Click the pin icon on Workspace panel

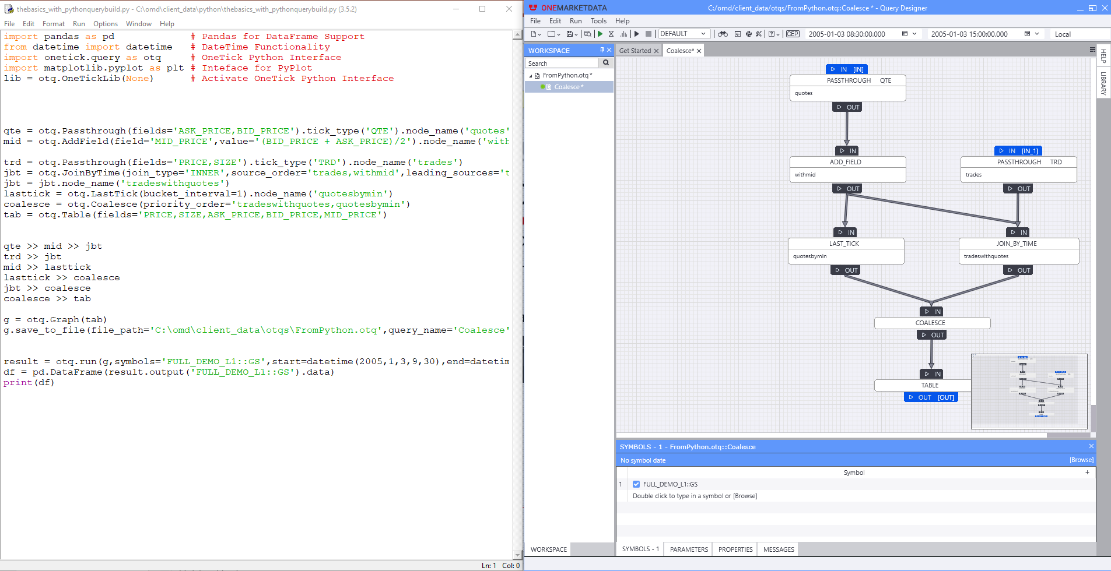click(602, 50)
